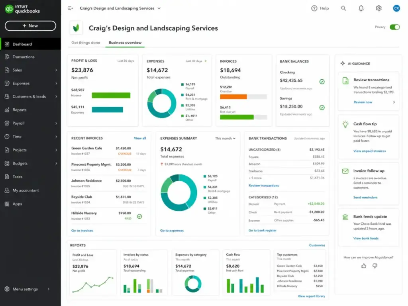Open the This month dropdown in Expenses Summary

[x=225, y=138]
